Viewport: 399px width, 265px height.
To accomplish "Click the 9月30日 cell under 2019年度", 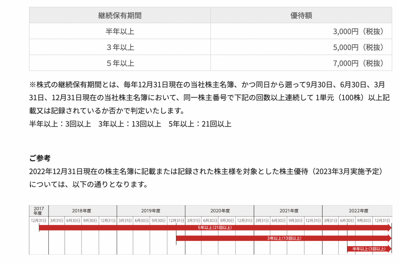I will click(158, 220).
